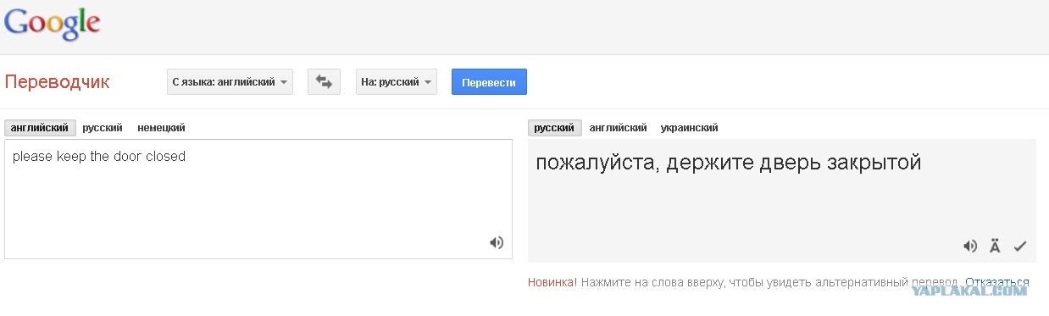Rate translation with the checkmark icon
Screen dimensions: 1049x316
point(1020,247)
